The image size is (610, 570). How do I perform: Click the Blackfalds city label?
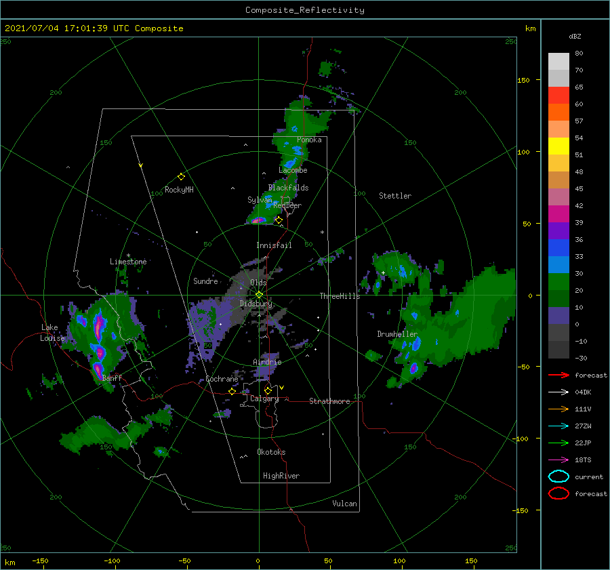(x=288, y=188)
